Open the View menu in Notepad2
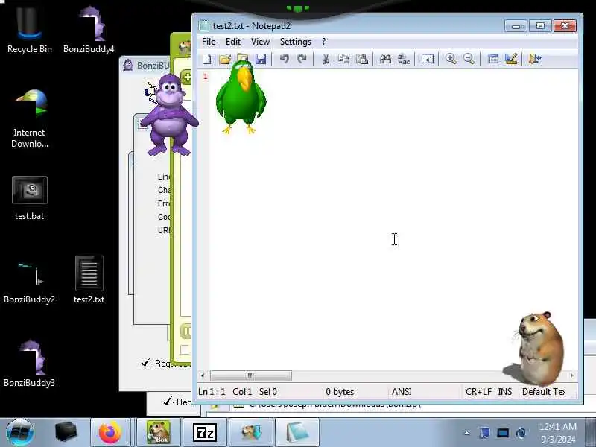The image size is (596, 447). pyautogui.click(x=260, y=42)
